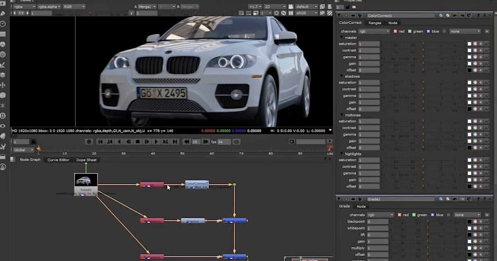Open the Node tab in Grade1 panel
497x261 pixels.
(x=361, y=206)
